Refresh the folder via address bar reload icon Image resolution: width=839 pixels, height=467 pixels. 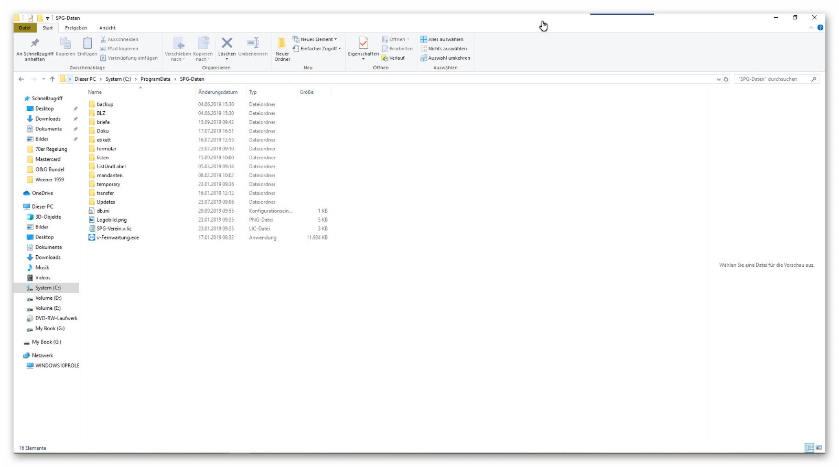726,79
